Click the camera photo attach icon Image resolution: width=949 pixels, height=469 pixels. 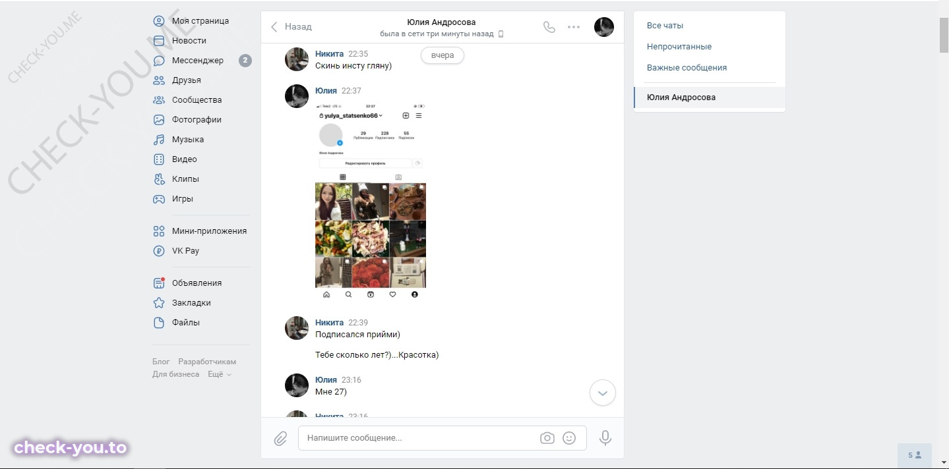tap(547, 438)
